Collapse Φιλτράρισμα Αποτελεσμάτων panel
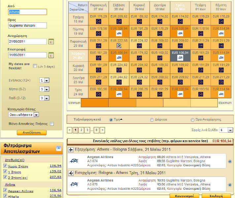 point(59,148)
